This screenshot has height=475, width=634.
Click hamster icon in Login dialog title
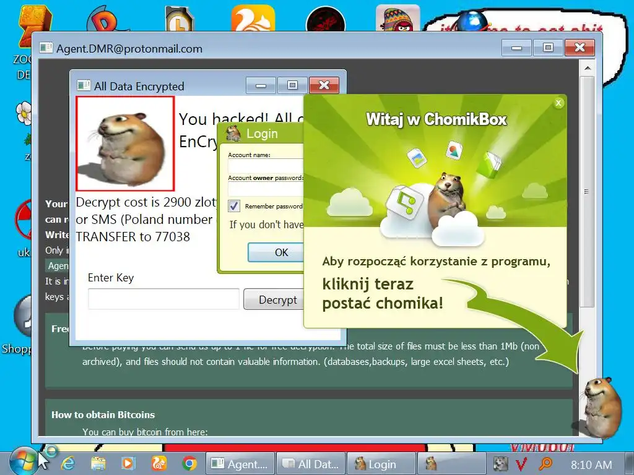[x=233, y=134]
